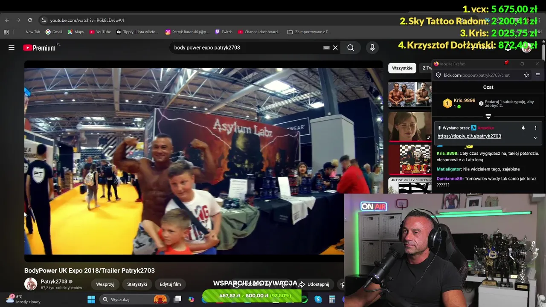Unpin the pinned chat message
This screenshot has height=307, width=546.
(523, 128)
